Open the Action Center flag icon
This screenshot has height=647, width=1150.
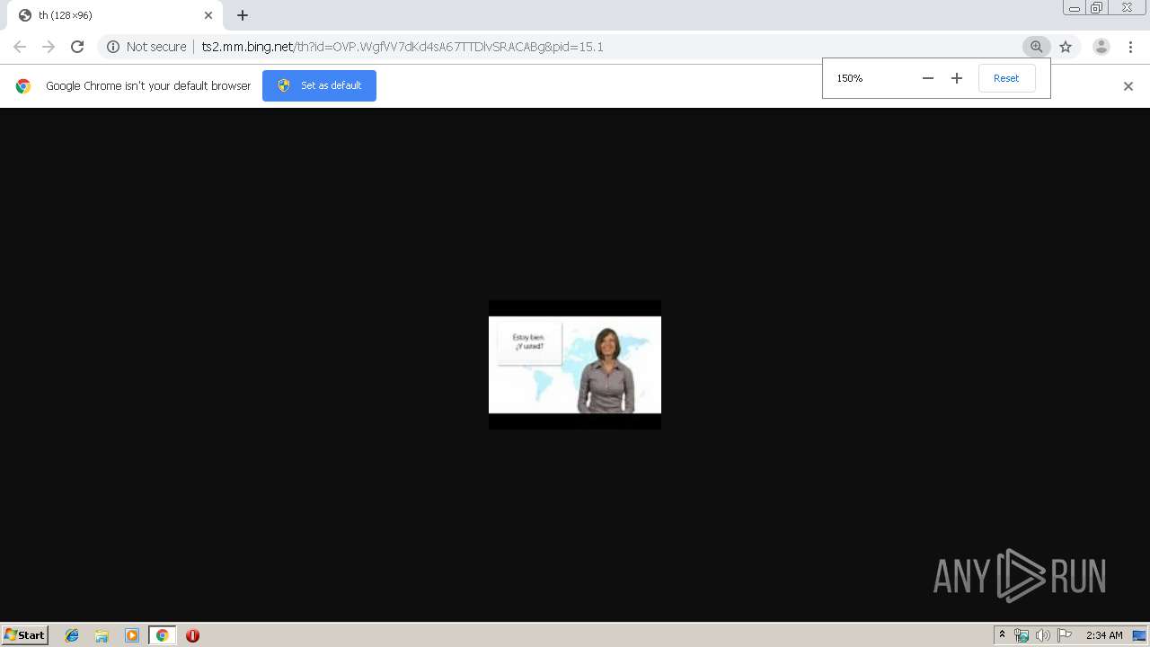pos(1065,635)
